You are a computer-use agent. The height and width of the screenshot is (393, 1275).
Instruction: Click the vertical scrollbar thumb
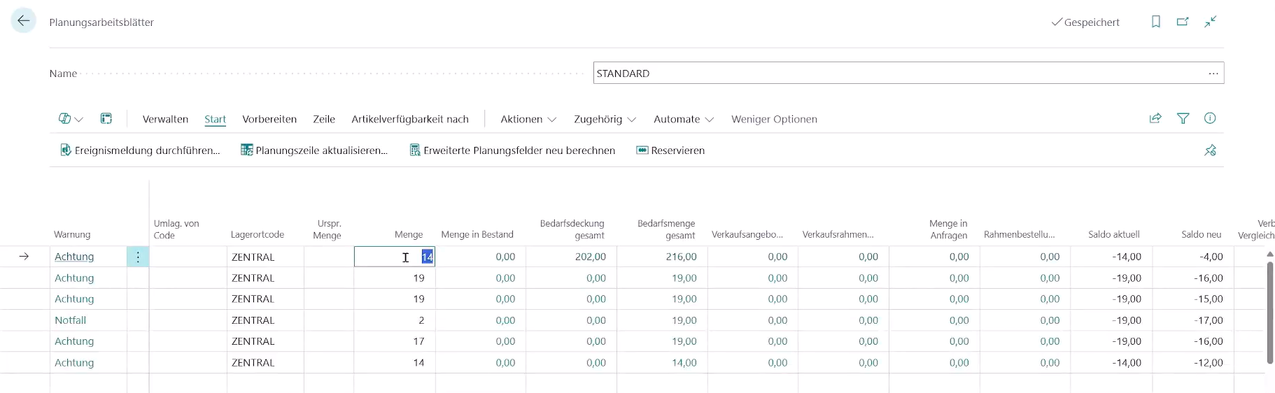1269,313
